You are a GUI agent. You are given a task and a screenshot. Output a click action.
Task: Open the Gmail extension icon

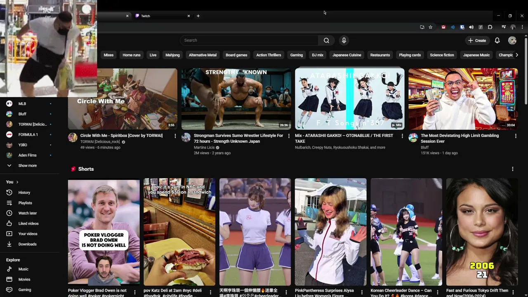click(443, 27)
